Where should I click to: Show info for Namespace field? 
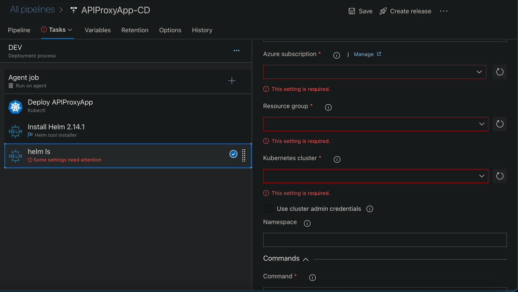tap(307, 224)
